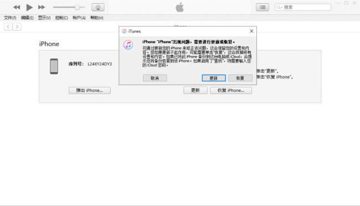Screen dimensions: 360x206
Task: Open the 编辑(E) menu
Action: click(x=27, y=18)
